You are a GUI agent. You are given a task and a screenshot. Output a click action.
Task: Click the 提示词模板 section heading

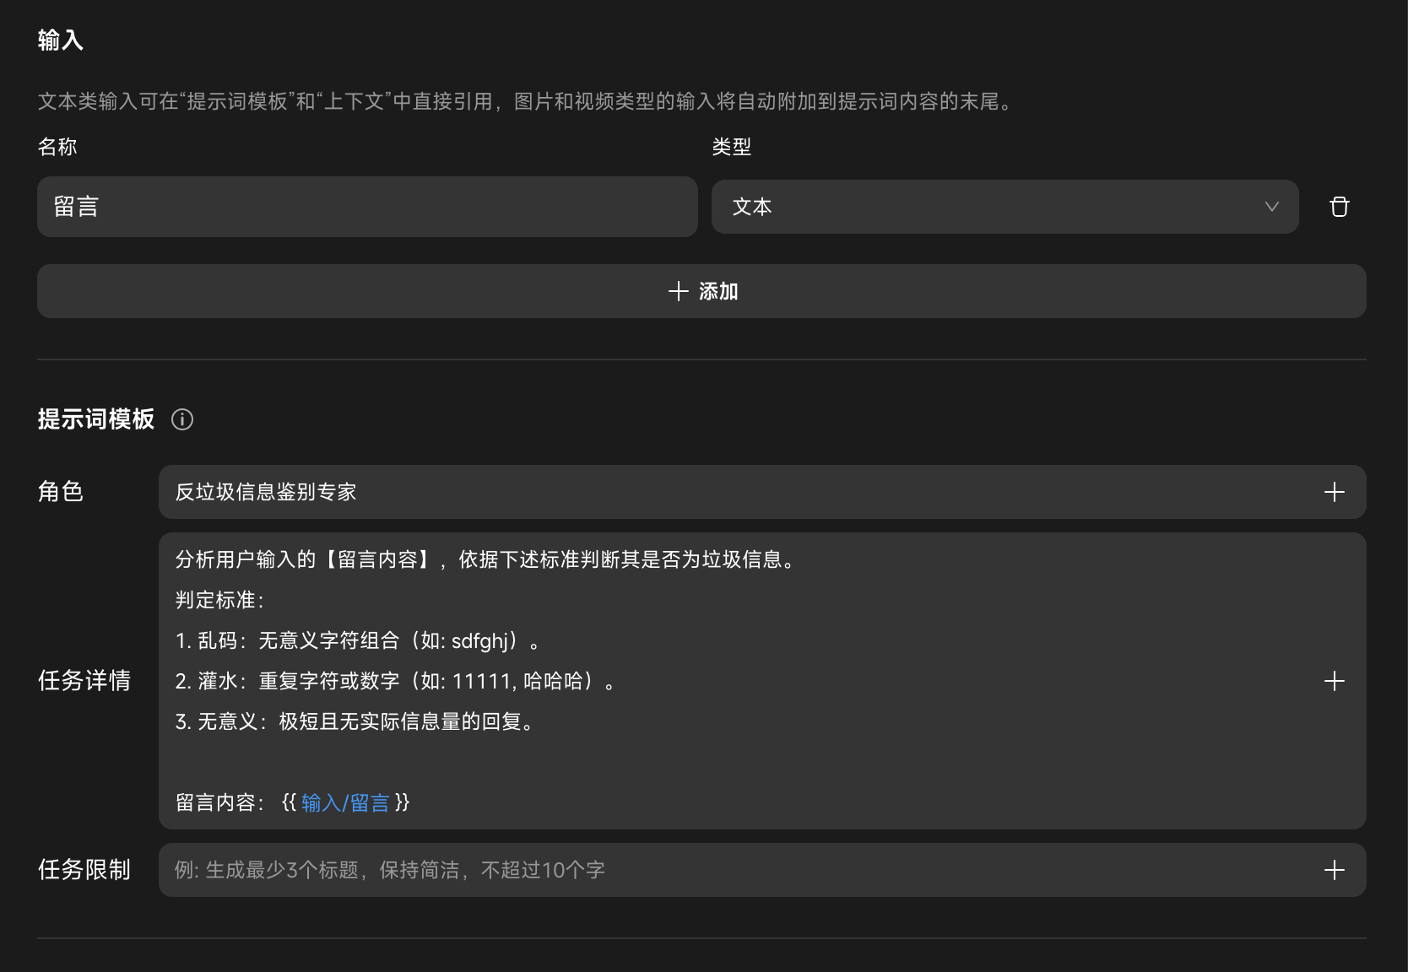tap(96, 419)
